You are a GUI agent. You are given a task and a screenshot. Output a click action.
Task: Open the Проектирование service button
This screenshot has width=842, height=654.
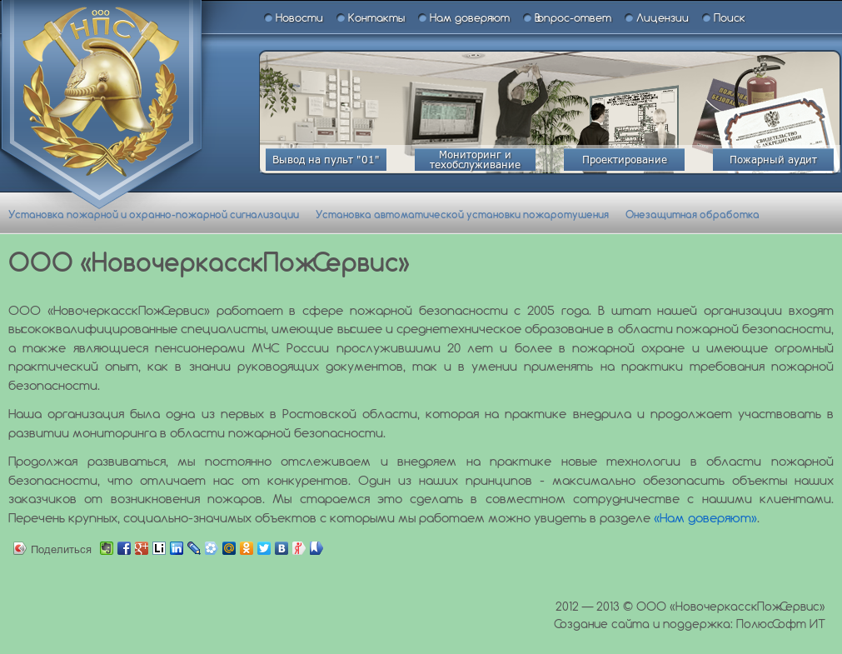tap(624, 160)
